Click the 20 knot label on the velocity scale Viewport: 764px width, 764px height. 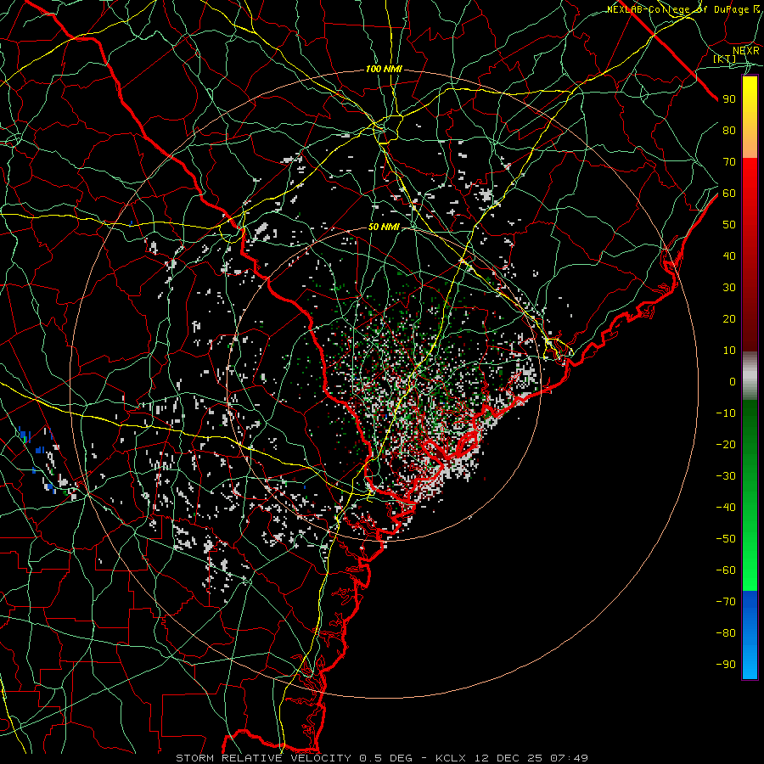pyautogui.click(x=729, y=319)
